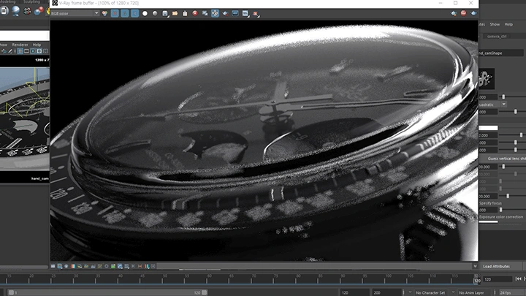Click the red stop button at top right
This screenshot has height=296, width=526.
[x=464, y=13]
